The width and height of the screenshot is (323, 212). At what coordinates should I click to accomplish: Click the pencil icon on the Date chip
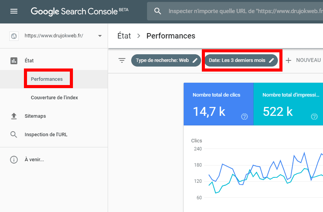(x=272, y=60)
